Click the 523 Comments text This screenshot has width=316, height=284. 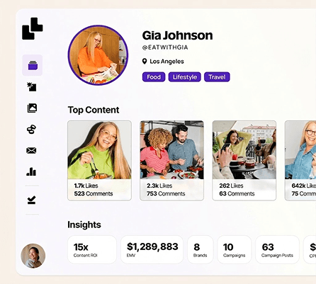(94, 193)
